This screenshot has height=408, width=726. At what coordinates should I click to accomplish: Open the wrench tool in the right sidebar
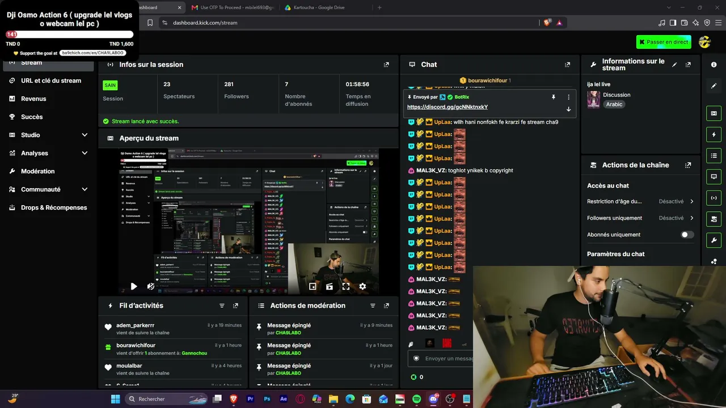coord(714,240)
